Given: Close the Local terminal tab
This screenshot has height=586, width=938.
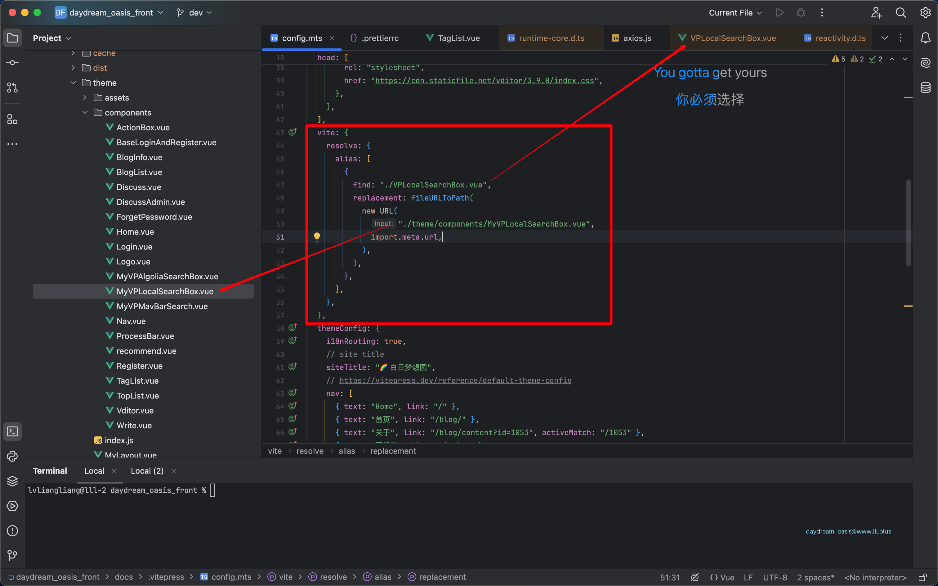Looking at the screenshot, I should [x=114, y=471].
